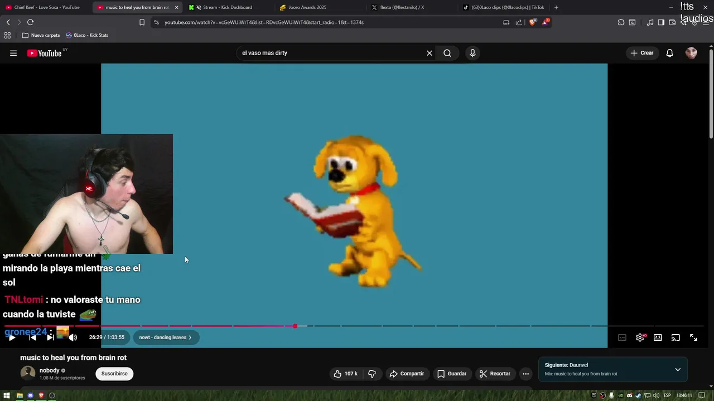Open Discord from taskbar
Viewport: 714px width, 401px height.
point(31,395)
